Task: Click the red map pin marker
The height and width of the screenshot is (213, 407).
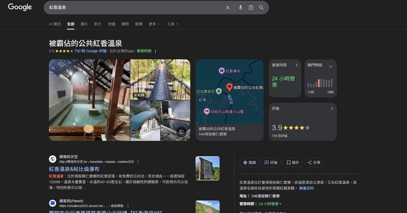Action: (x=229, y=87)
